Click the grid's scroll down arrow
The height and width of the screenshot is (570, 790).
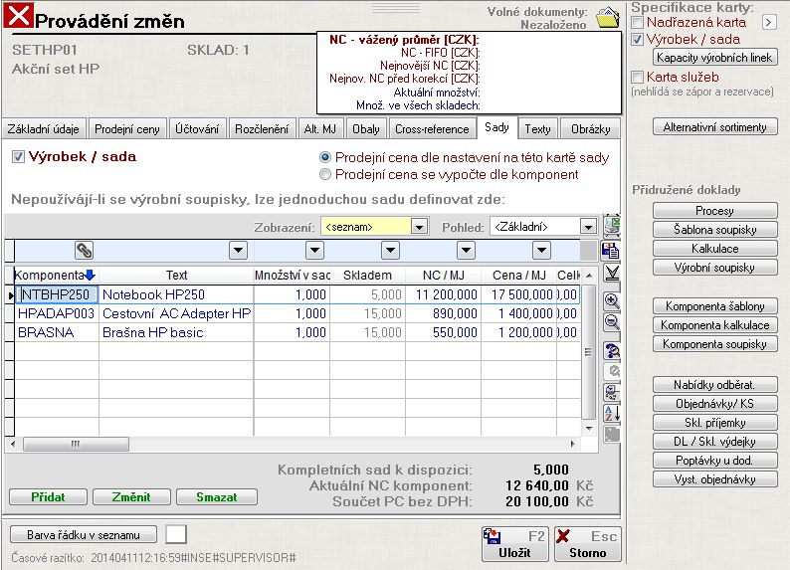[589, 428]
